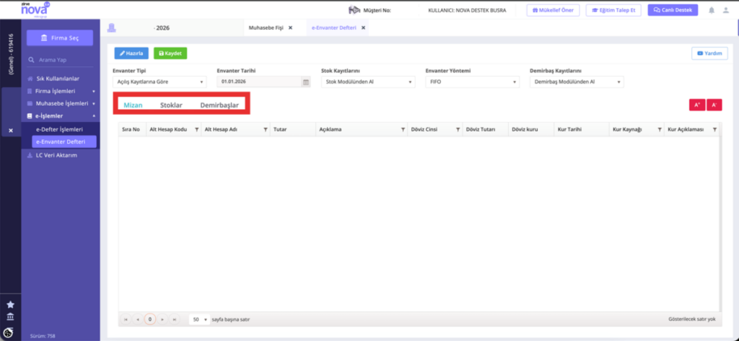Viewport: 739px width, 341px height.
Task: Click the Firma Seç button
Action: tap(60, 38)
